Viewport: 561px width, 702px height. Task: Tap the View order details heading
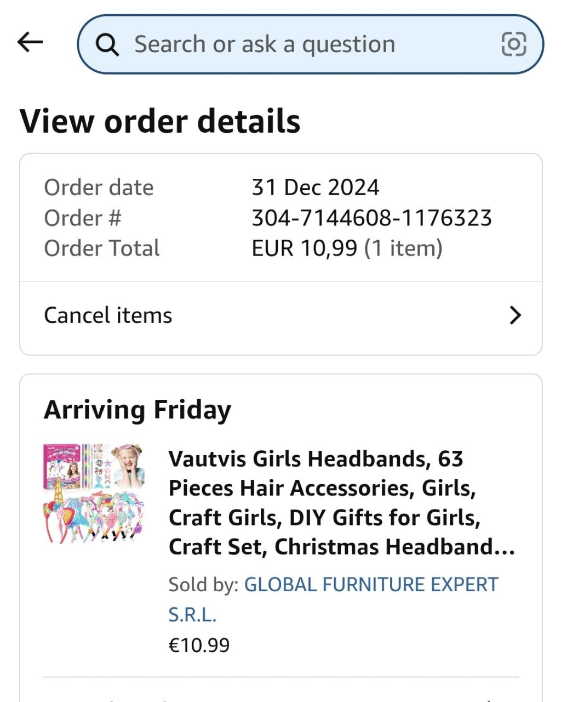pos(160,121)
